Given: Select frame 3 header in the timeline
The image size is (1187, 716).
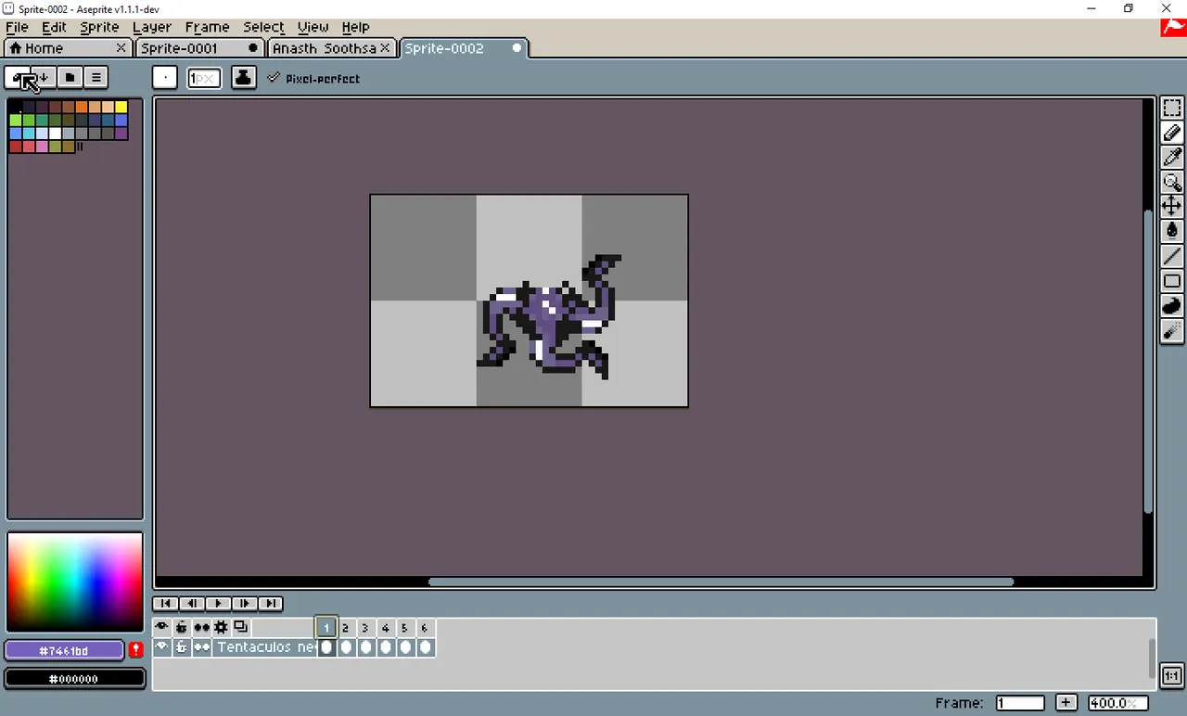Looking at the screenshot, I should [x=365, y=628].
